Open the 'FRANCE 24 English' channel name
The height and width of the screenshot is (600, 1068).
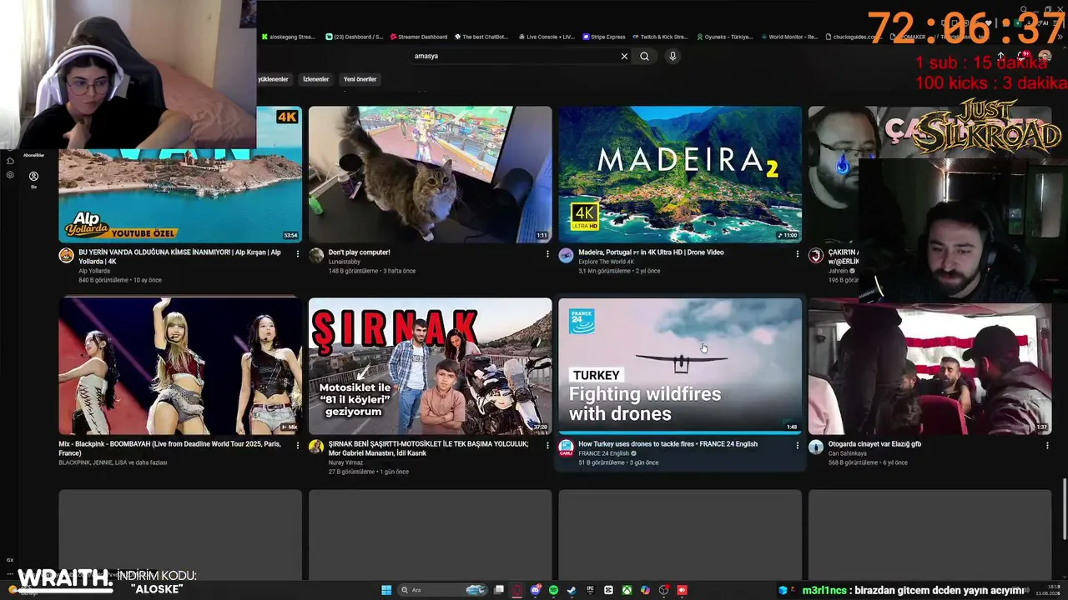(x=603, y=453)
